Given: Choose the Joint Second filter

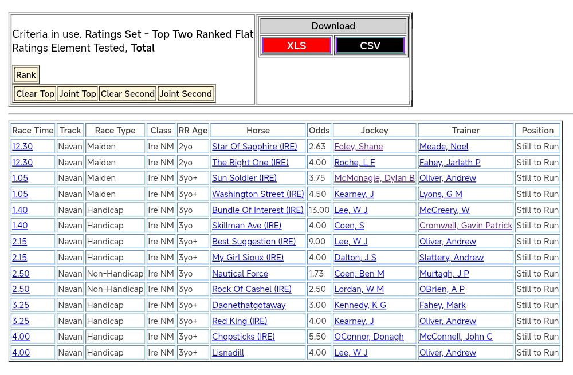Looking at the screenshot, I should pos(186,94).
